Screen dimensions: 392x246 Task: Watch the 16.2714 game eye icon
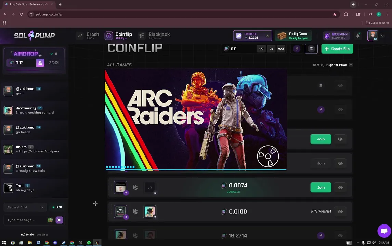click(340, 235)
